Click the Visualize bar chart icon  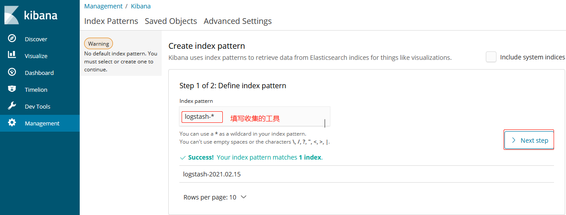point(12,55)
